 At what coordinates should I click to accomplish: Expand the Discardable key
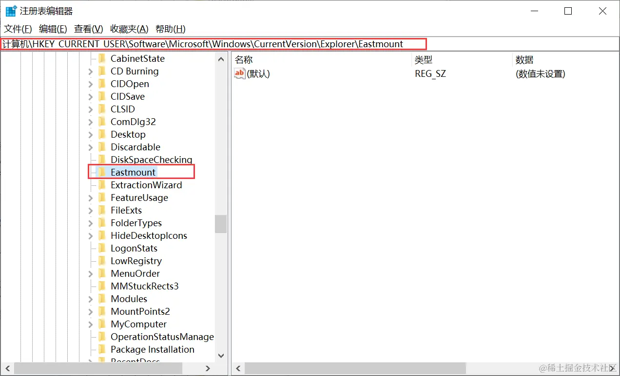[91, 147]
